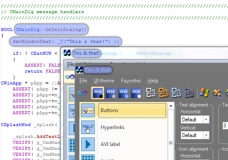This screenshot has height=160, width=228.
Task: Open the Favorites menu
Action: pos(131,81)
